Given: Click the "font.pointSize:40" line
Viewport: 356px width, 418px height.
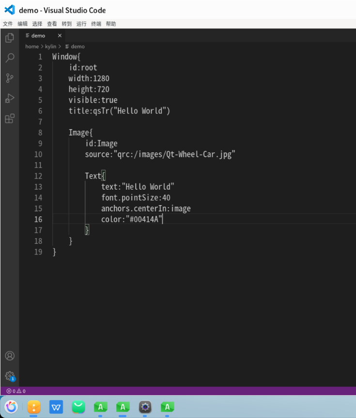Looking at the screenshot, I should pos(136,197).
